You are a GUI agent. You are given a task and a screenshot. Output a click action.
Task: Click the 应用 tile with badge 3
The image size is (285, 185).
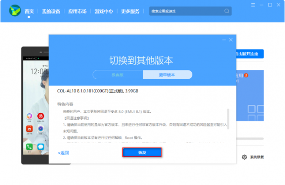click(250, 96)
